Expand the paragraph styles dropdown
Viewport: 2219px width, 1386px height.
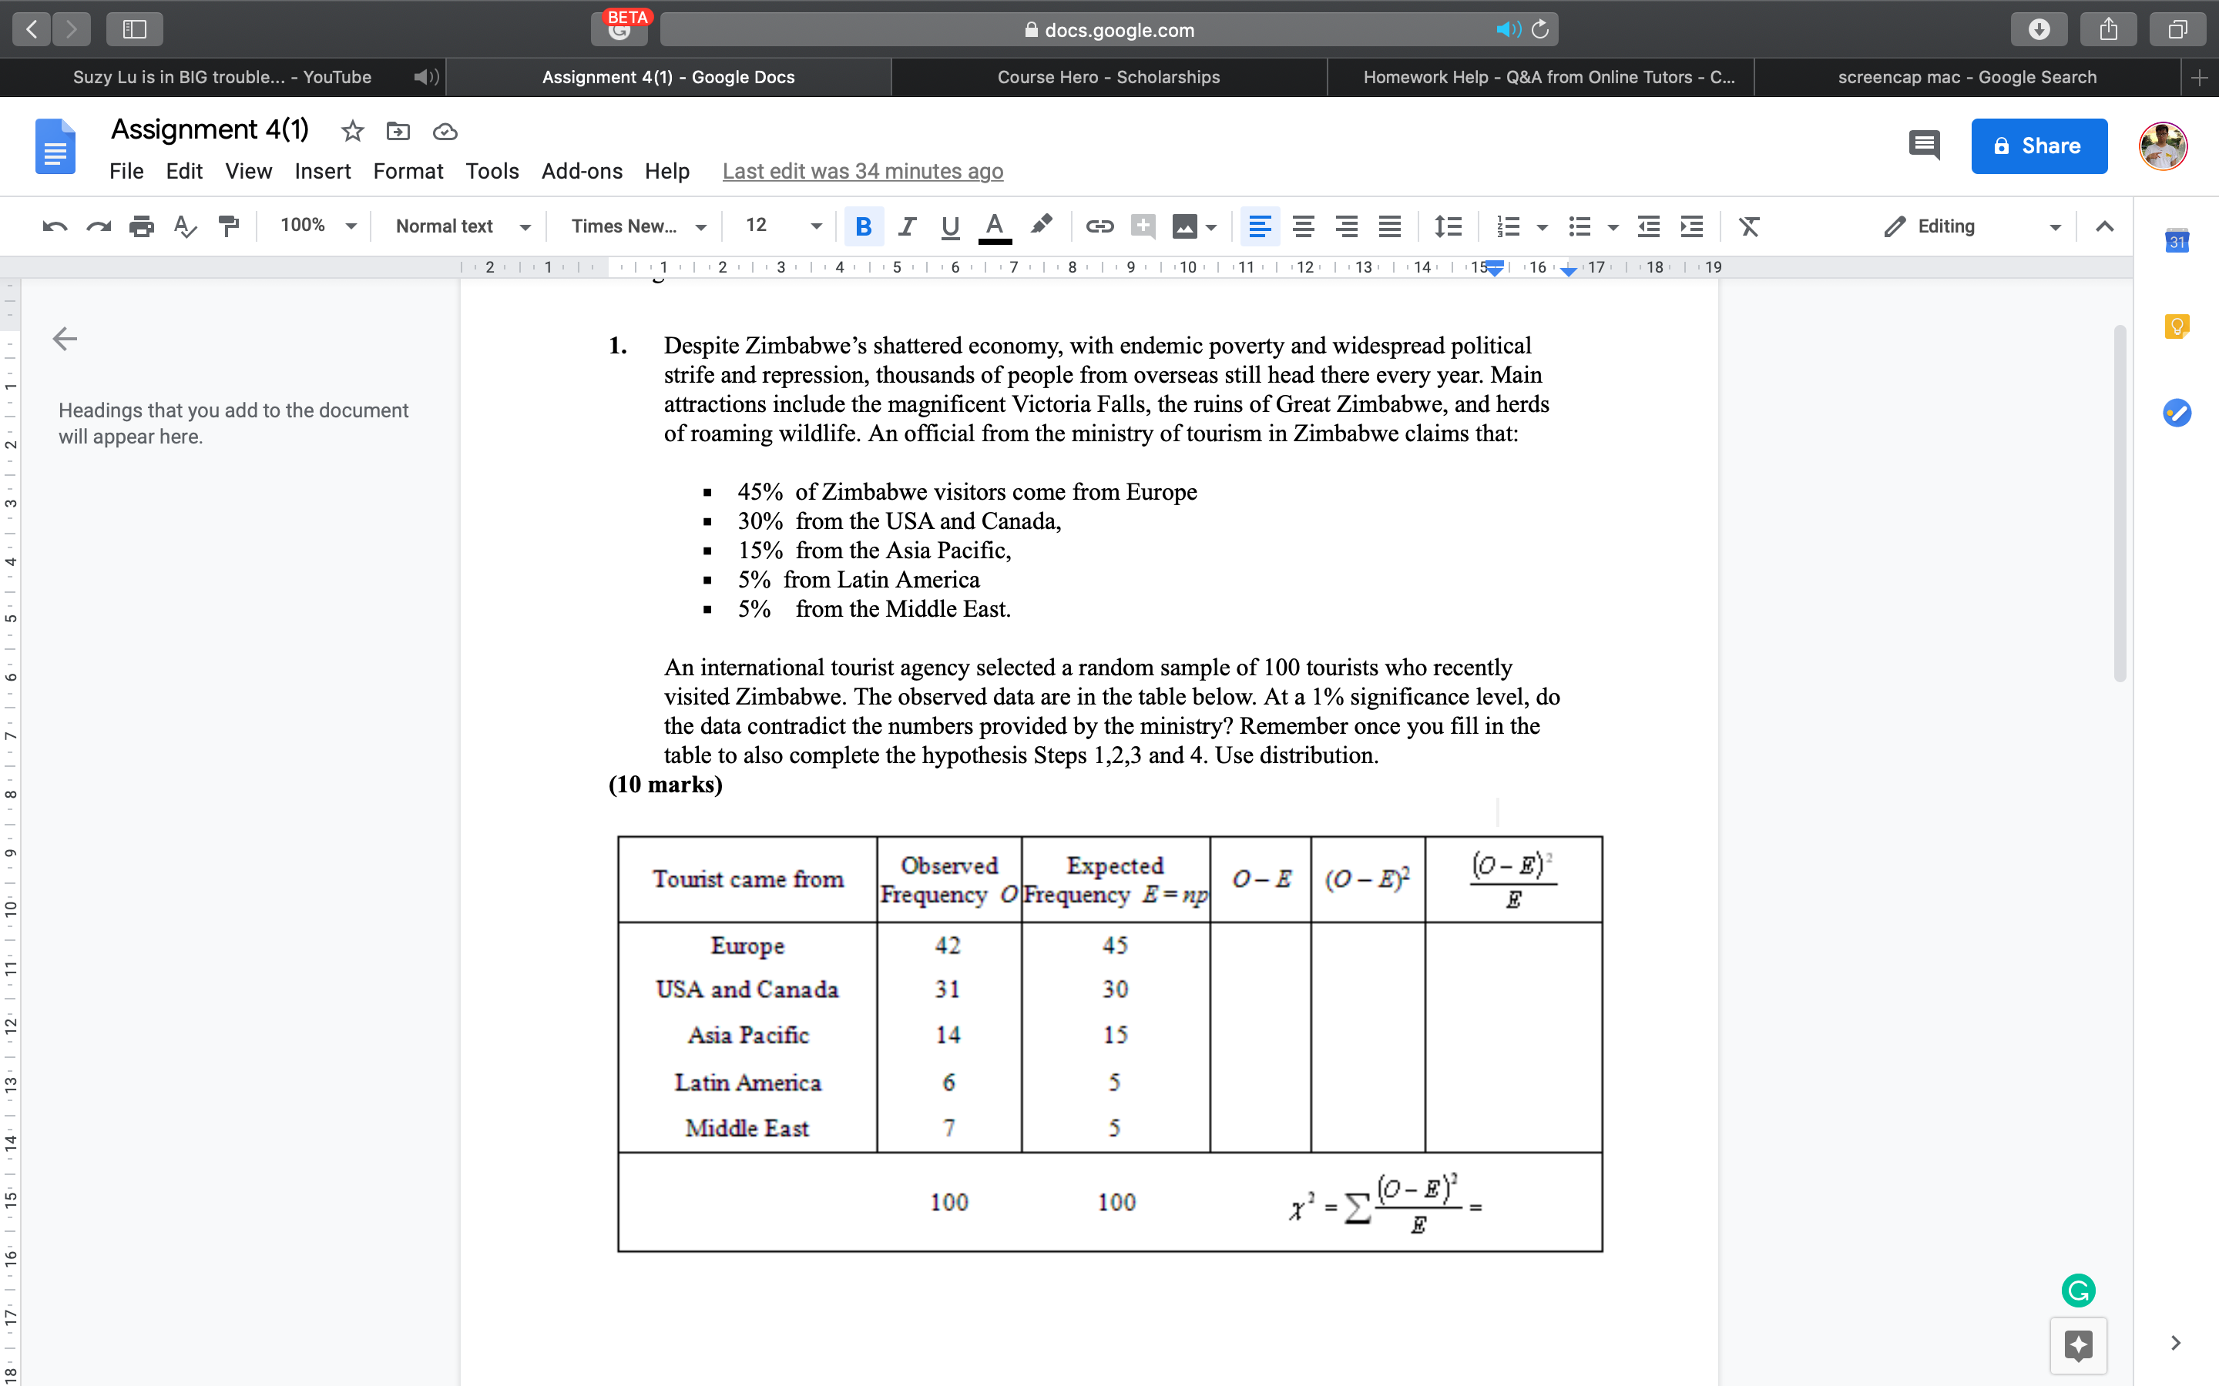pyautogui.click(x=460, y=226)
